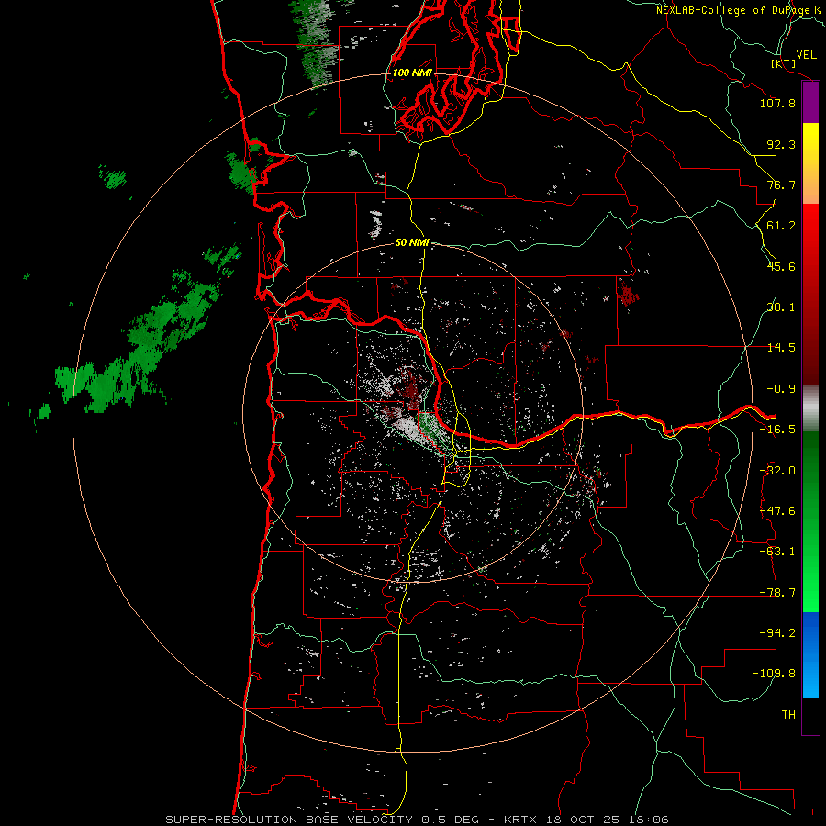826x826 pixels.
Task: Click the VEL legend title
Action: (x=806, y=54)
